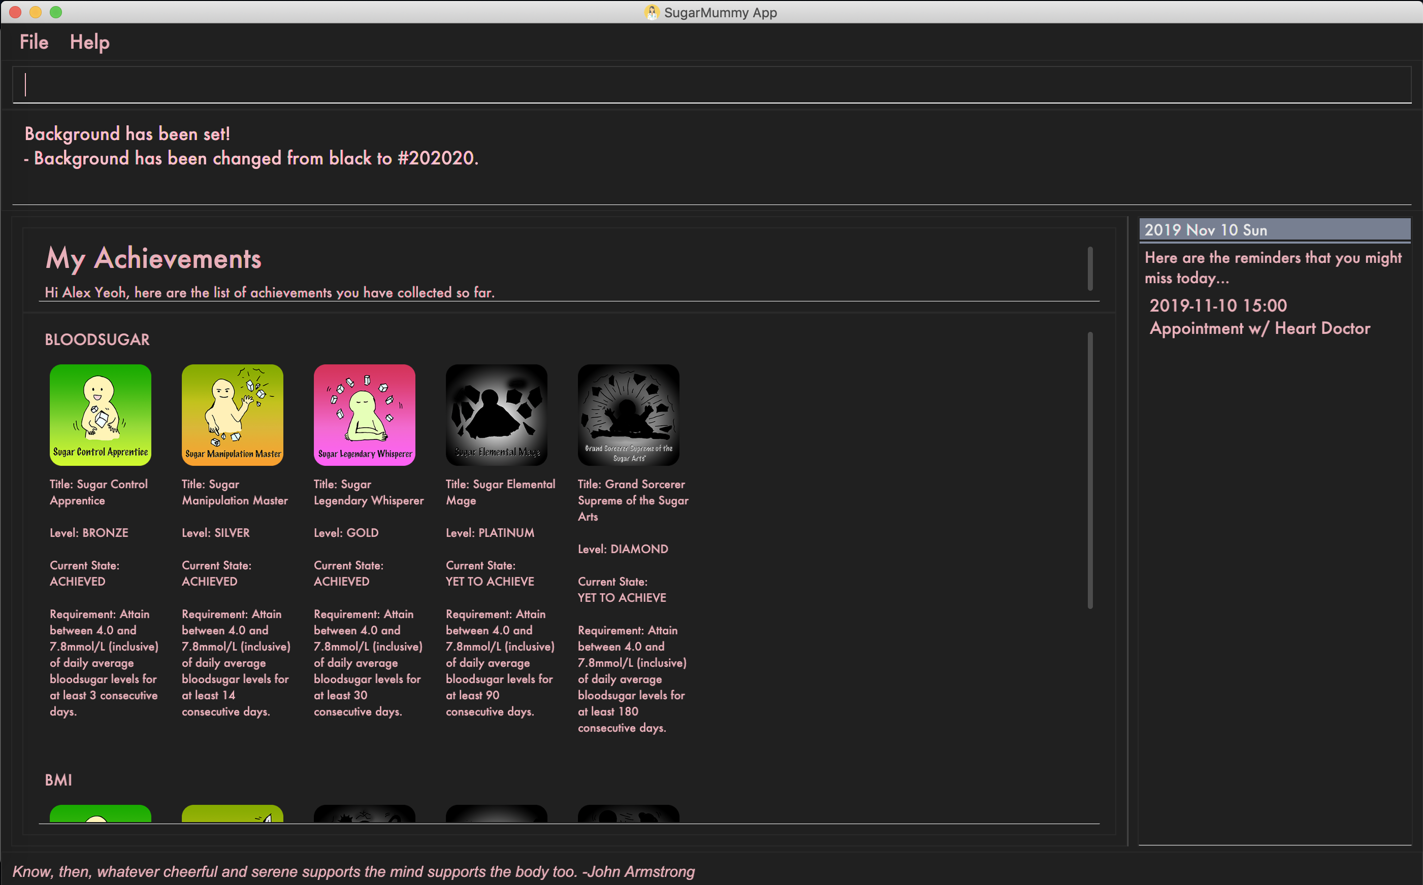Click the first BMI achievement badge
Image resolution: width=1423 pixels, height=885 pixels.
(100, 813)
